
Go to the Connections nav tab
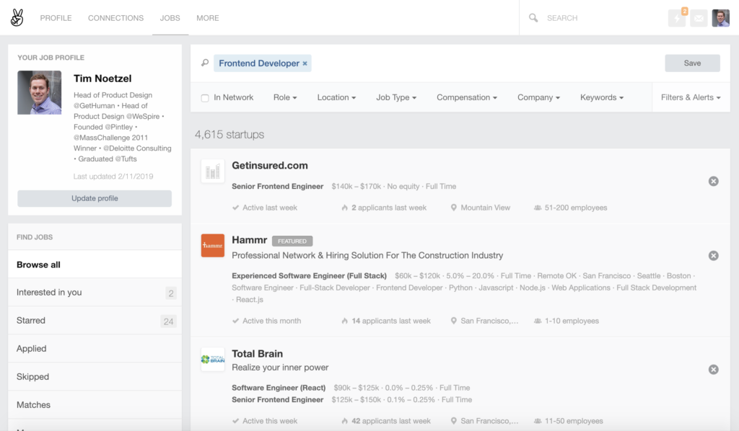116,18
